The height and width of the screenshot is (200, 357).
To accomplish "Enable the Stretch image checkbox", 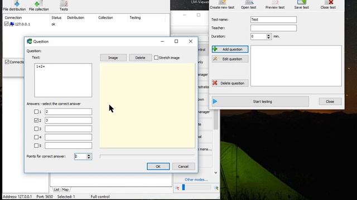I will click(156, 58).
